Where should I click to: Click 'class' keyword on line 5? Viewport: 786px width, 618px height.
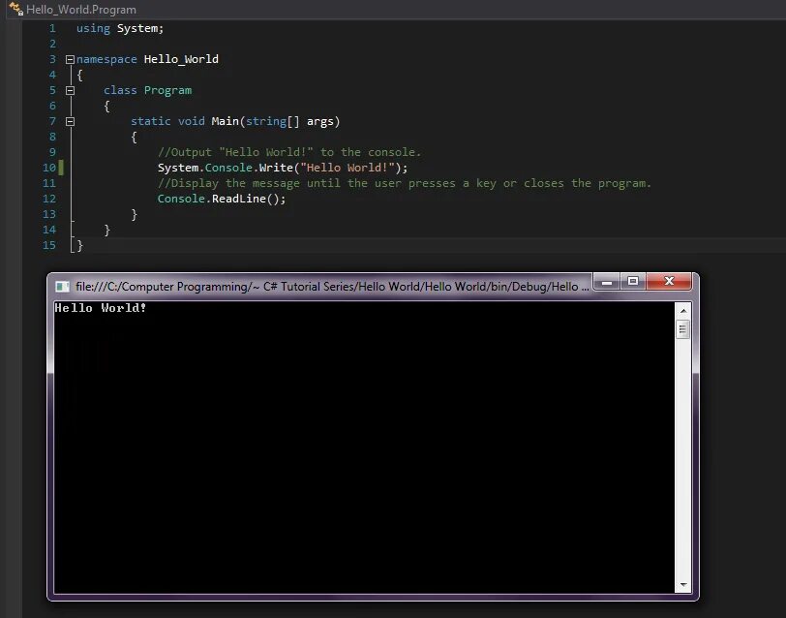[x=120, y=90]
